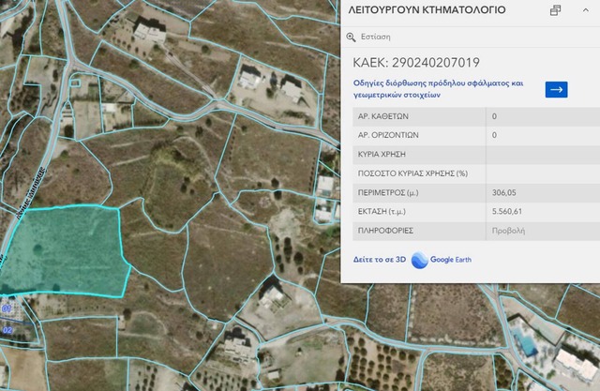Select the perimeter value 306,05
Image resolution: width=600 pixels, height=391 pixels.
click(506, 192)
